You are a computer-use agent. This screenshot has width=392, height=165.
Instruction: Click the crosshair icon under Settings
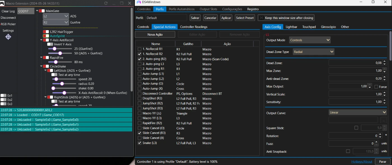click(x=8, y=37)
